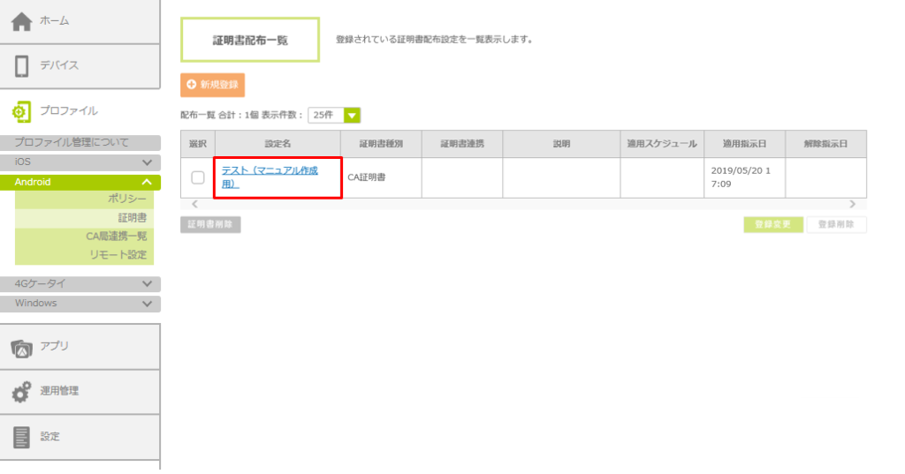The height and width of the screenshot is (474, 905).
Task: Click the Home house icon
Action: [21, 21]
